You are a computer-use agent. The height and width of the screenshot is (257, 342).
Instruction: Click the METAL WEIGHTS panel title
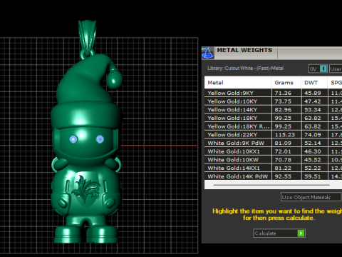(x=244, y=50)
